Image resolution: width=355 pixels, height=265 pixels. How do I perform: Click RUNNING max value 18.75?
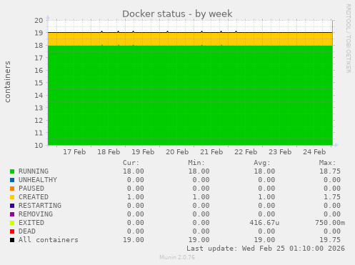(x=330, y=171)
